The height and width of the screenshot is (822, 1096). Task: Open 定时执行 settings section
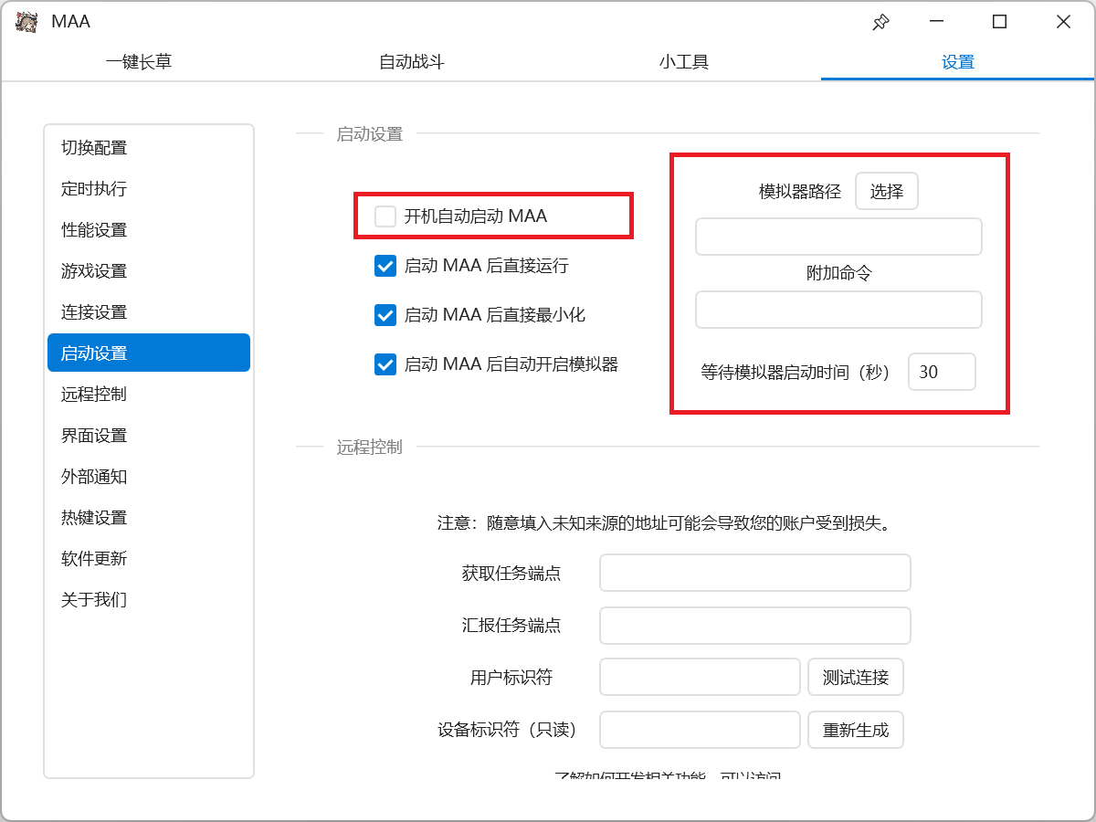[94, 189]
